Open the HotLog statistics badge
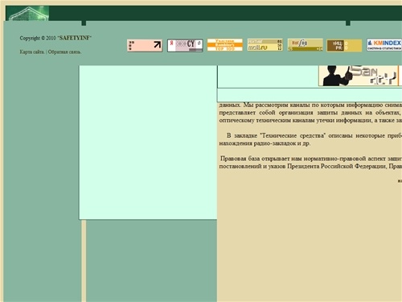Image resolution: width=402 pixels, height=302 pixels. [x=306, y=44]
